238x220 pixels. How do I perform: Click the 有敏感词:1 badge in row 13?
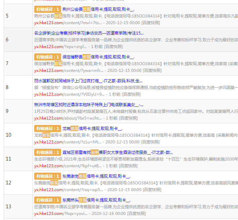pyautogui.click(x=48, y=200)
